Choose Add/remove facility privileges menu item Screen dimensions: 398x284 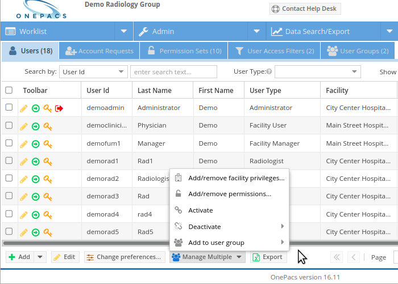[229, 178]
